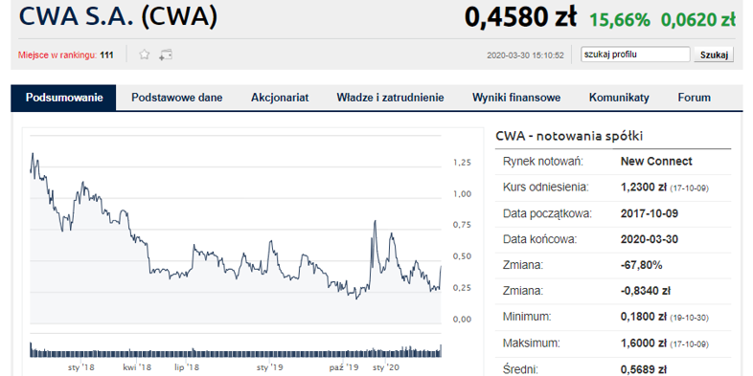Click the late 2019 price peak on chart
Viewport: 753px width, 376px height.
coord(375,222)
